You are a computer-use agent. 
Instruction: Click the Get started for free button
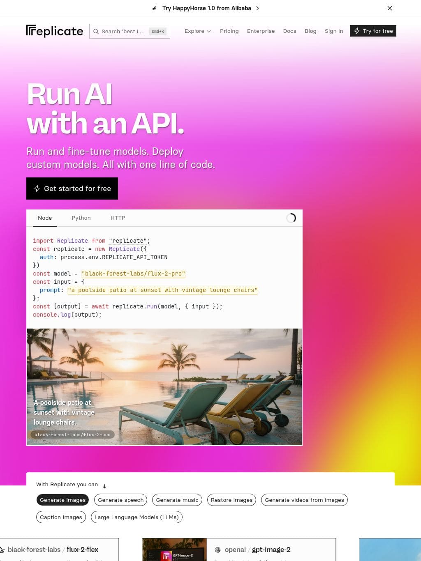pyautogui.click(x=72, y=189)
